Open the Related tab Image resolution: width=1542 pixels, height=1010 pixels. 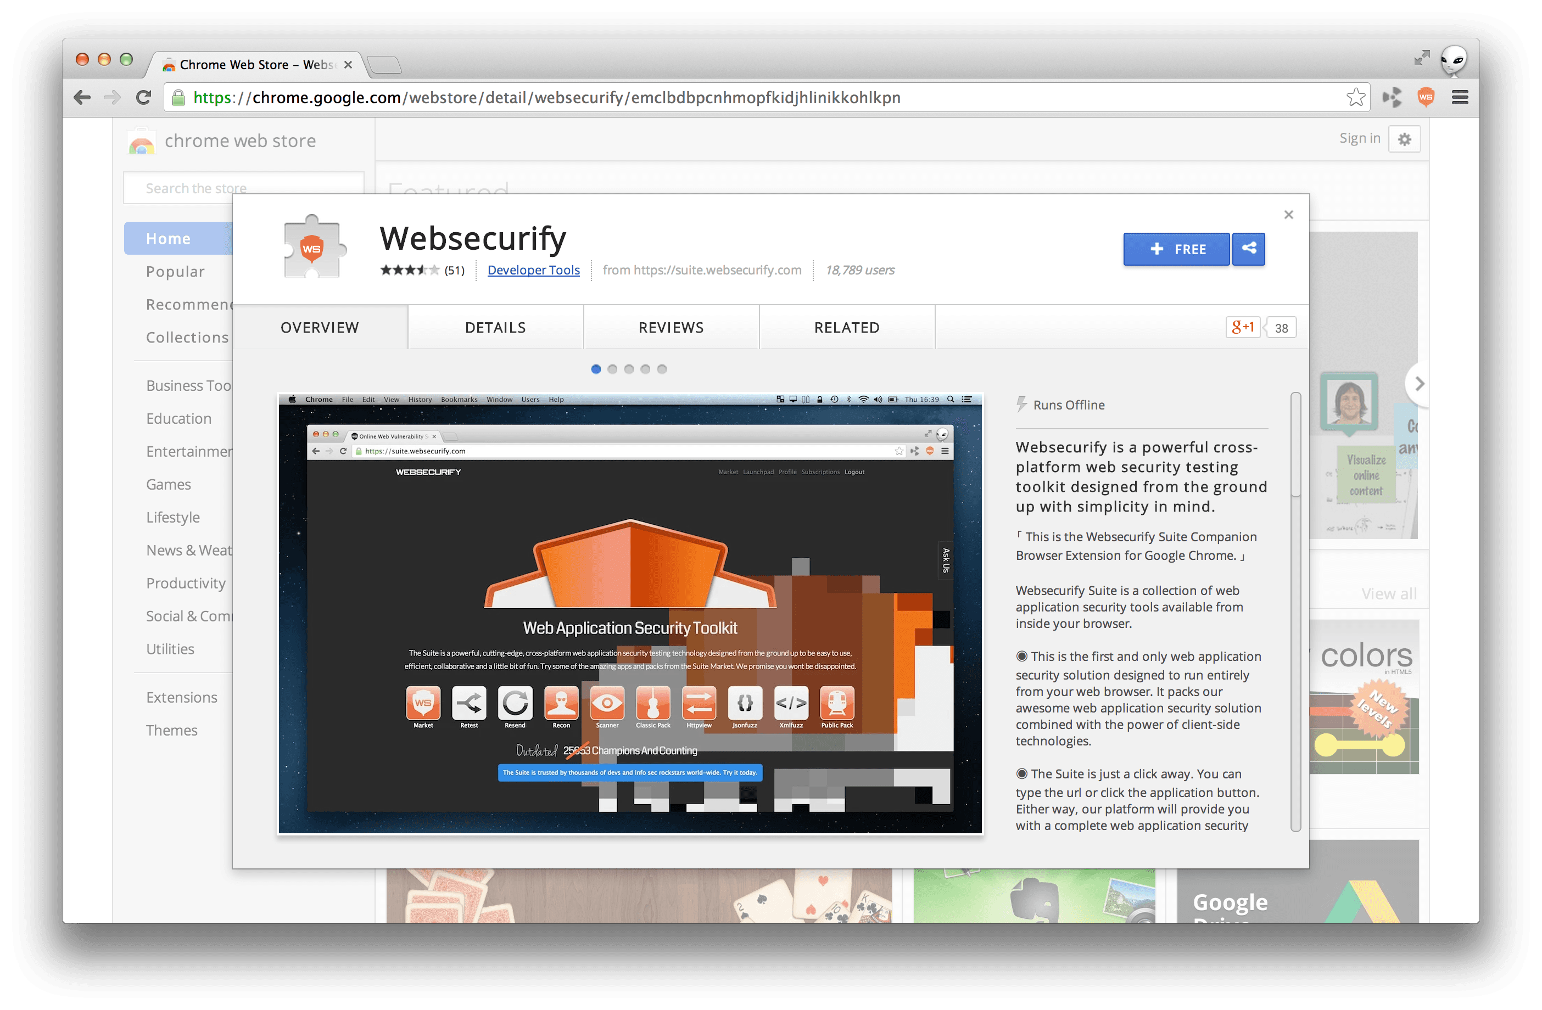coord(847,328)
